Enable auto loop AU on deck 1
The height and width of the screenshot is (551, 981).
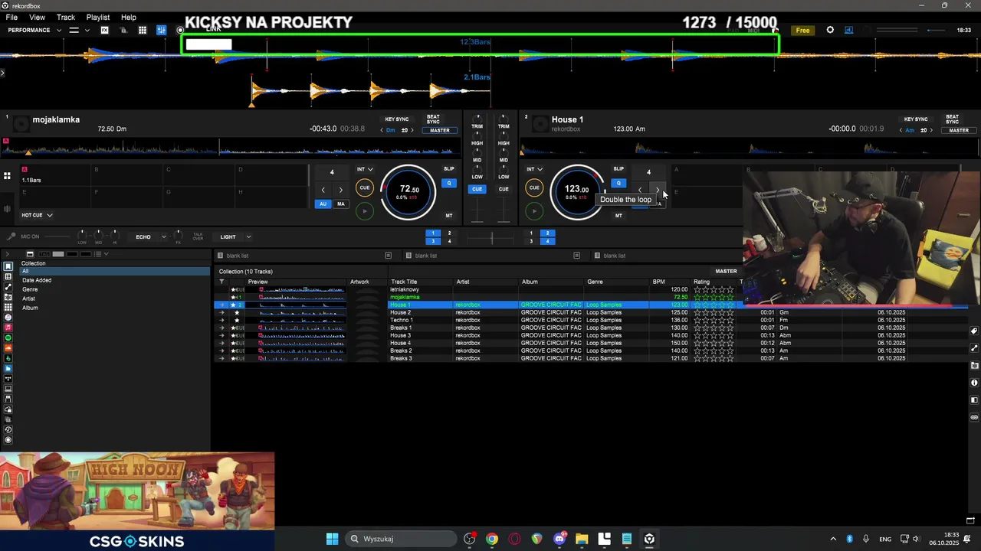(323, 204)
